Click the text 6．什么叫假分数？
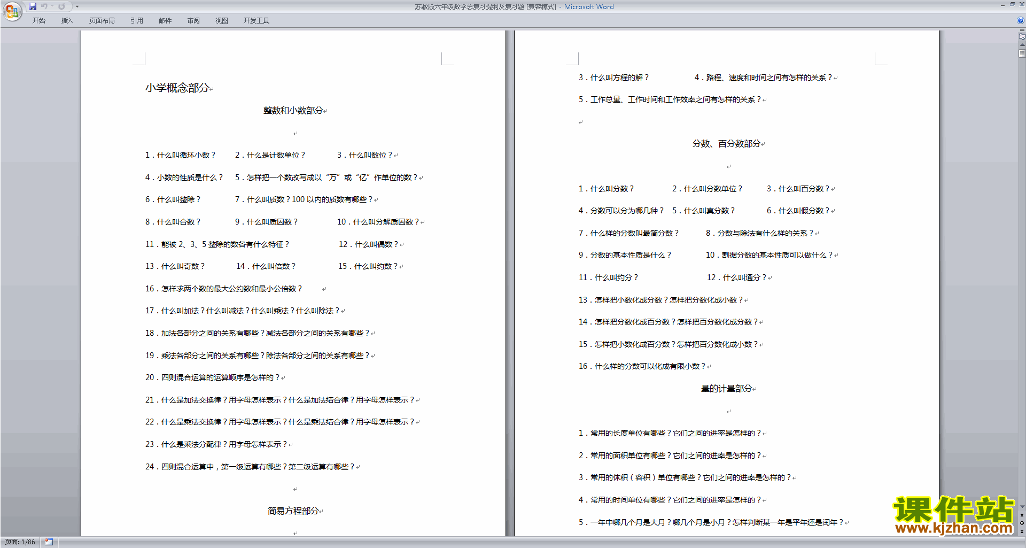Image resolution: width=1026 pixels, height=548 pixels. click(x=798, y=211)
